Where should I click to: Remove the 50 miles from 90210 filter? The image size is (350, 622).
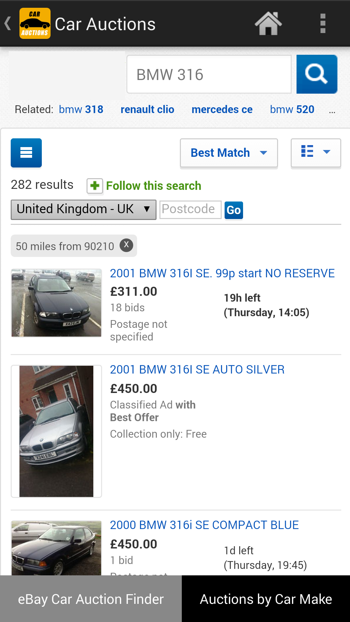tap(126, 245)
